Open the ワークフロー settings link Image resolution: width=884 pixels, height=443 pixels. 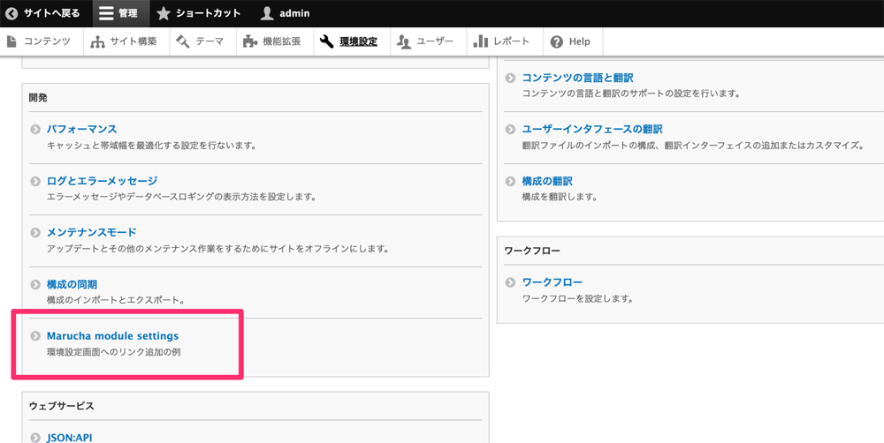pos(552,282)
